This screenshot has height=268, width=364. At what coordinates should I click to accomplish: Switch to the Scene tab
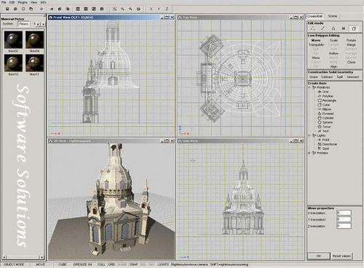coord(333,16)
